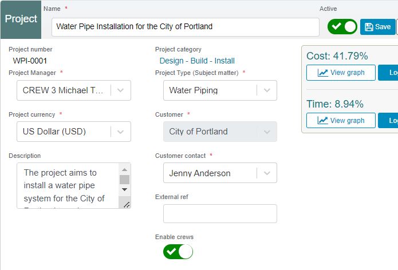Click the description scrollbar down arrow
The width and height of the screenshot is (398, 270).
[x=124, y=189]
